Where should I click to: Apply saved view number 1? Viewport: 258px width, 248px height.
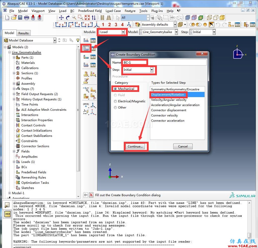[103, 25]
